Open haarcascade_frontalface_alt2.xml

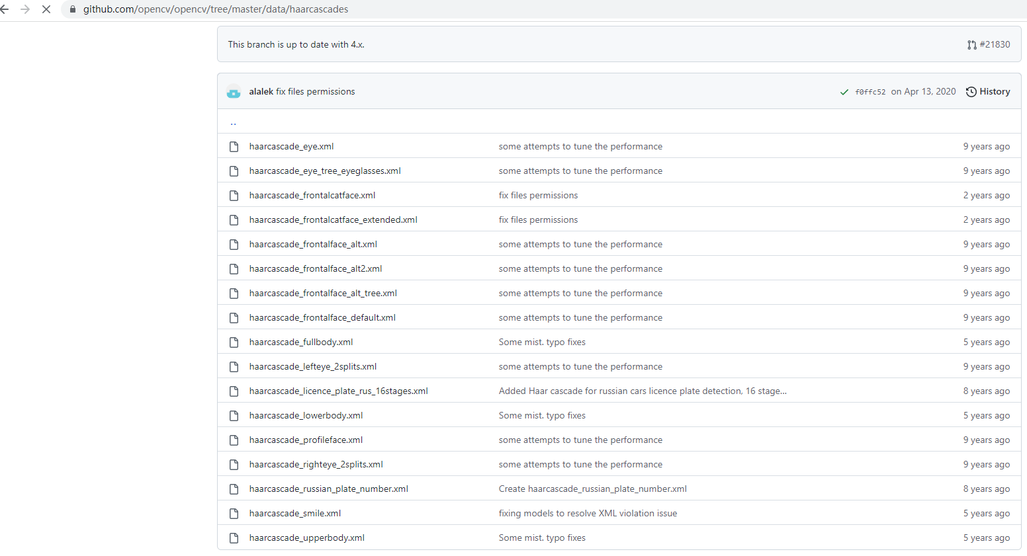coord(316,268)
